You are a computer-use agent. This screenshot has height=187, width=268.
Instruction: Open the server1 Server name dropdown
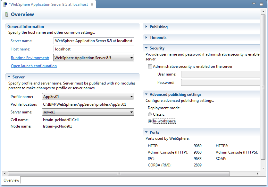point(131,112)
